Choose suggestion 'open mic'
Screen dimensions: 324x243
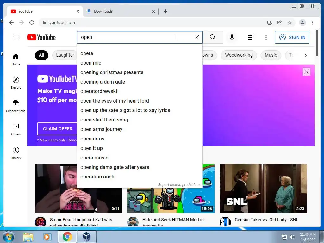coord(140,63)
